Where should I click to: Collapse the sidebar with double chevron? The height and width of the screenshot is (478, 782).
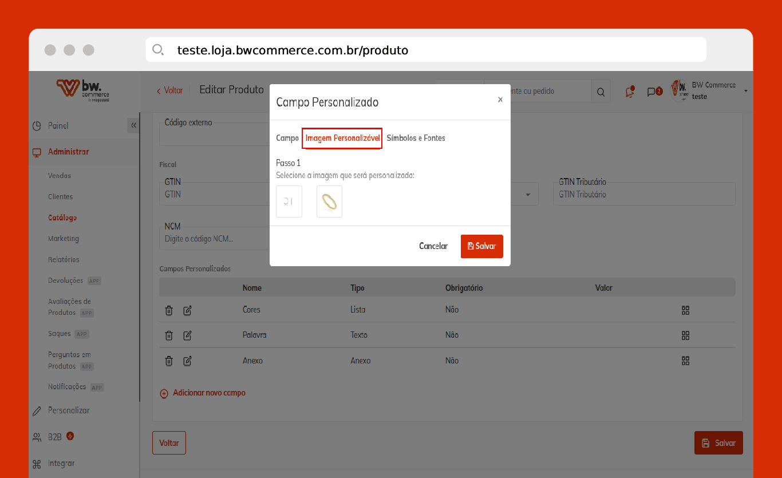[x=133, y=125]
